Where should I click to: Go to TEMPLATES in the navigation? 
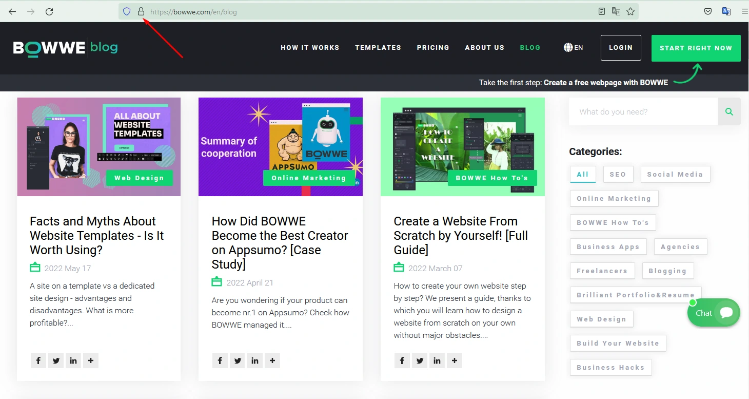coord(378,48)
